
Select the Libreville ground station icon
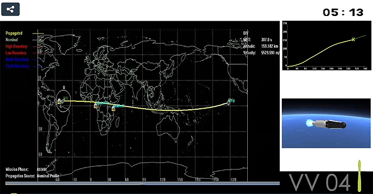click(96, 105)
